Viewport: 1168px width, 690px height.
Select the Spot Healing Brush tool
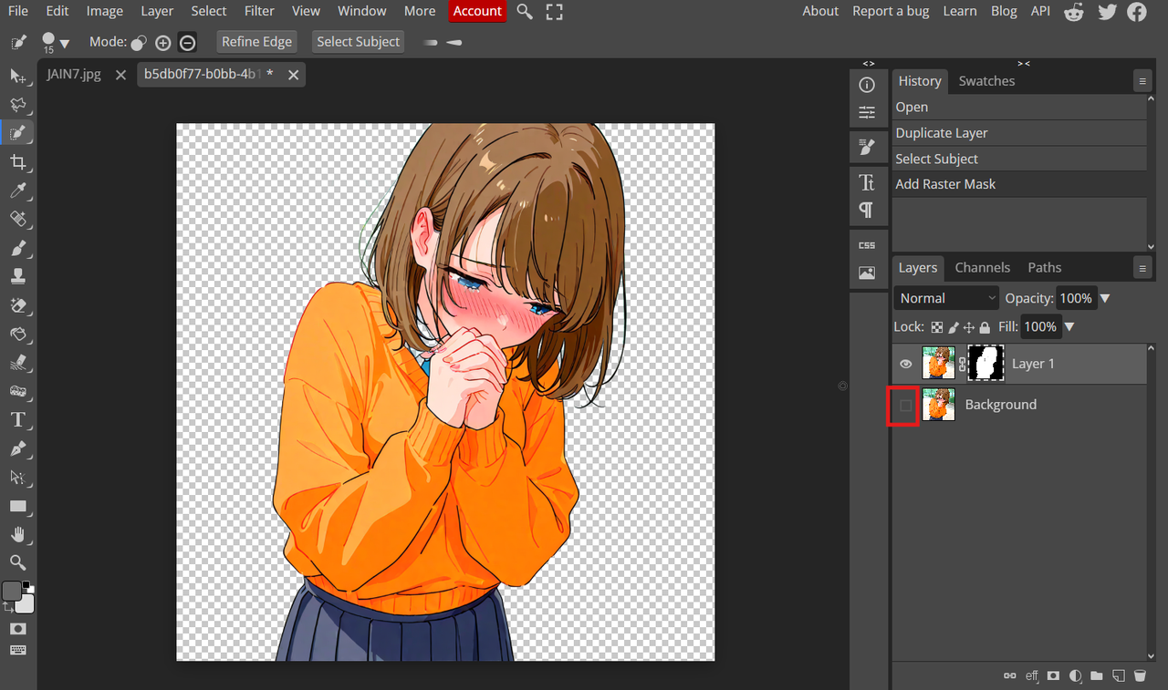17,219
